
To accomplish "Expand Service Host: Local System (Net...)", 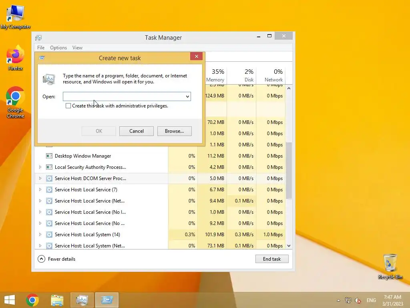I will coord(40,246).
